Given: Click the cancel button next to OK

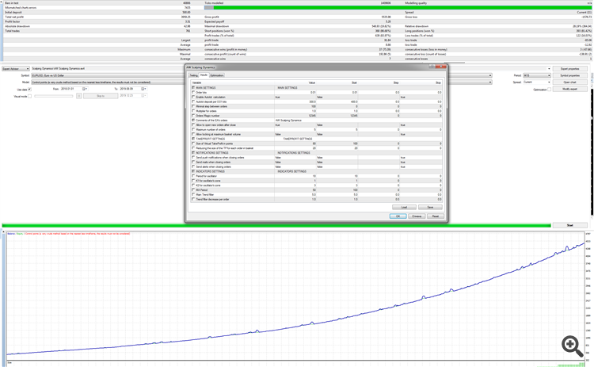Looking at the screenshot, I should click(x=417, y=216).
